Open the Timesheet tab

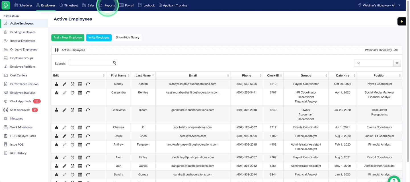pyautogui.click(x=69, y=5)
